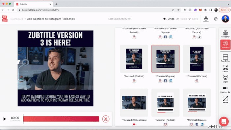This screenshot has height=130, width=231.
Task: Reload the page in browser
Action: (13, 10)
